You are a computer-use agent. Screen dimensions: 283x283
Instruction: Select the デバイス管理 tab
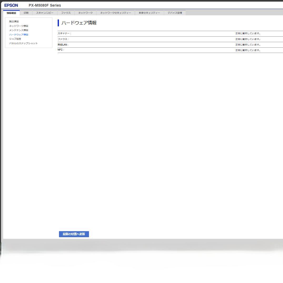(175, 13)
